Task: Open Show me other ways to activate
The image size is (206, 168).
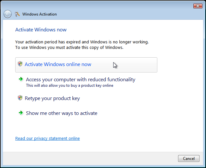Action: [x=62, y=113]
